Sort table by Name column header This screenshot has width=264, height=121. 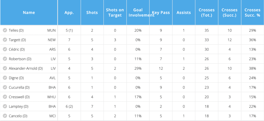point(29,12)
